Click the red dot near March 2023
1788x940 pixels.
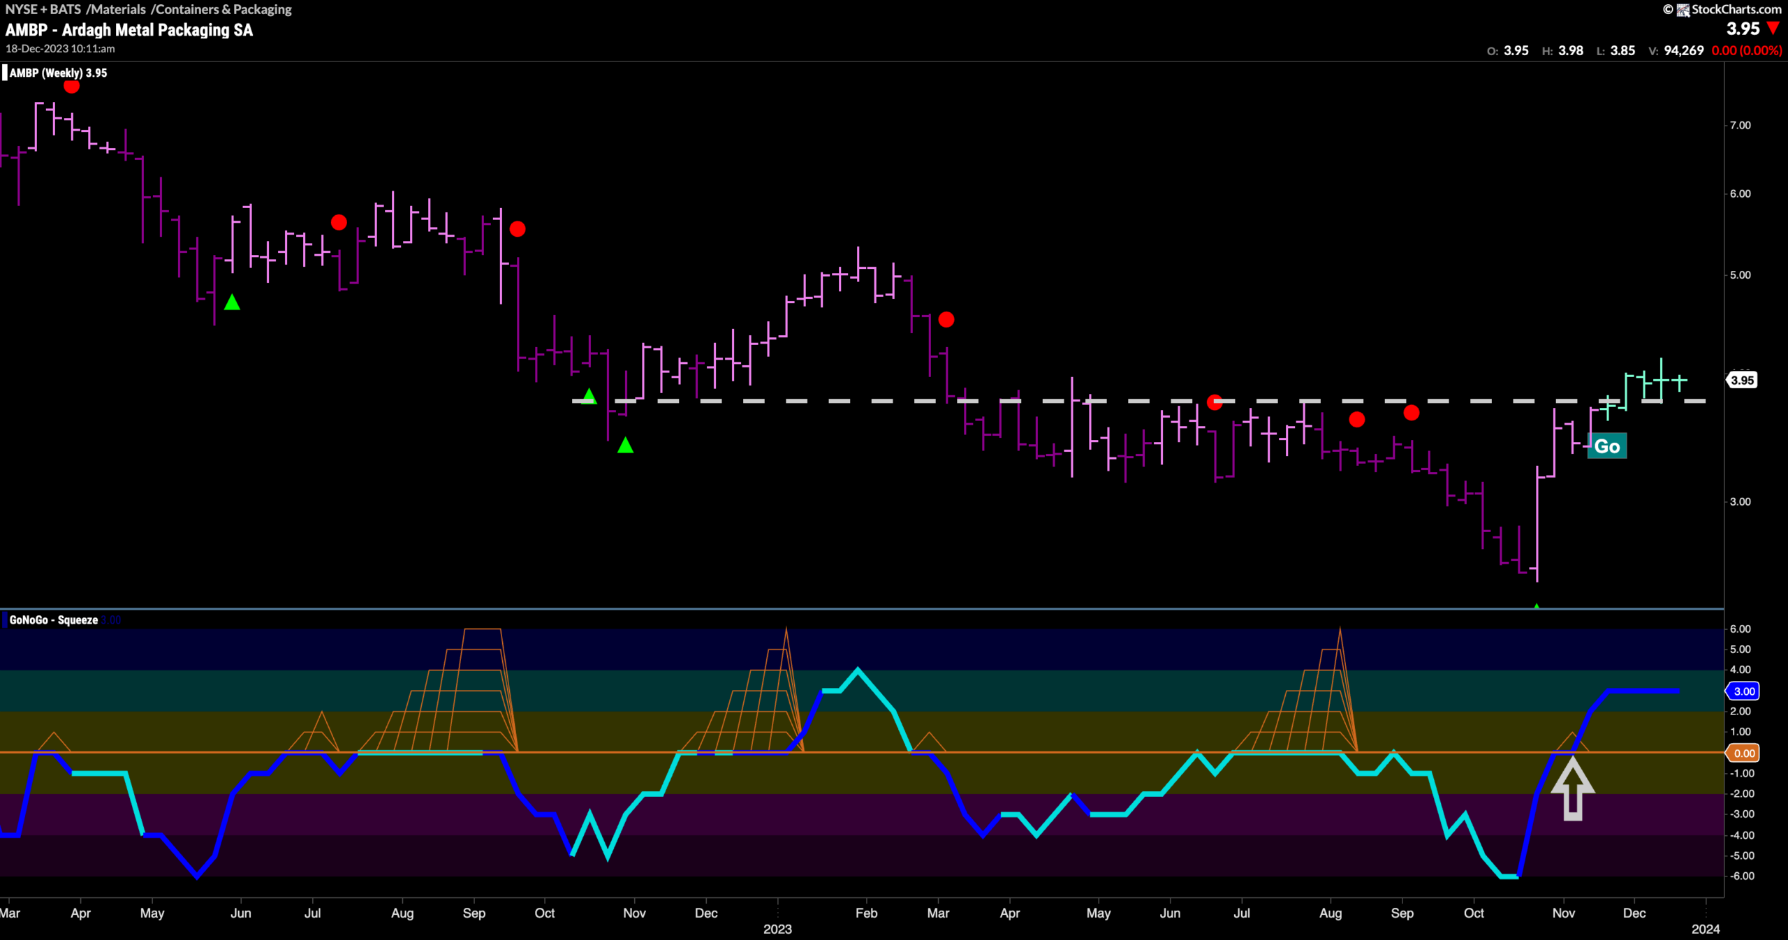[x=946, y=320]
